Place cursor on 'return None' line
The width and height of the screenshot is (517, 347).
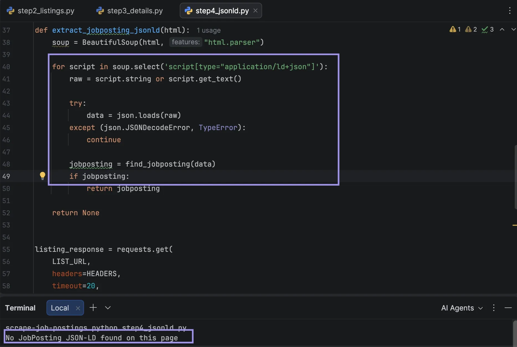click(76, 213)
